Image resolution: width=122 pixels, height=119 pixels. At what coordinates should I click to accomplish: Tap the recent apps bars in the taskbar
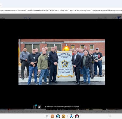click(110, 116)
